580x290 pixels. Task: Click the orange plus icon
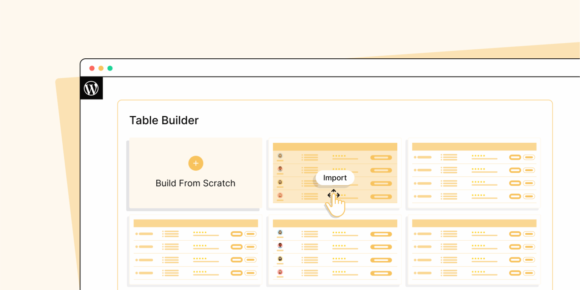196,163
